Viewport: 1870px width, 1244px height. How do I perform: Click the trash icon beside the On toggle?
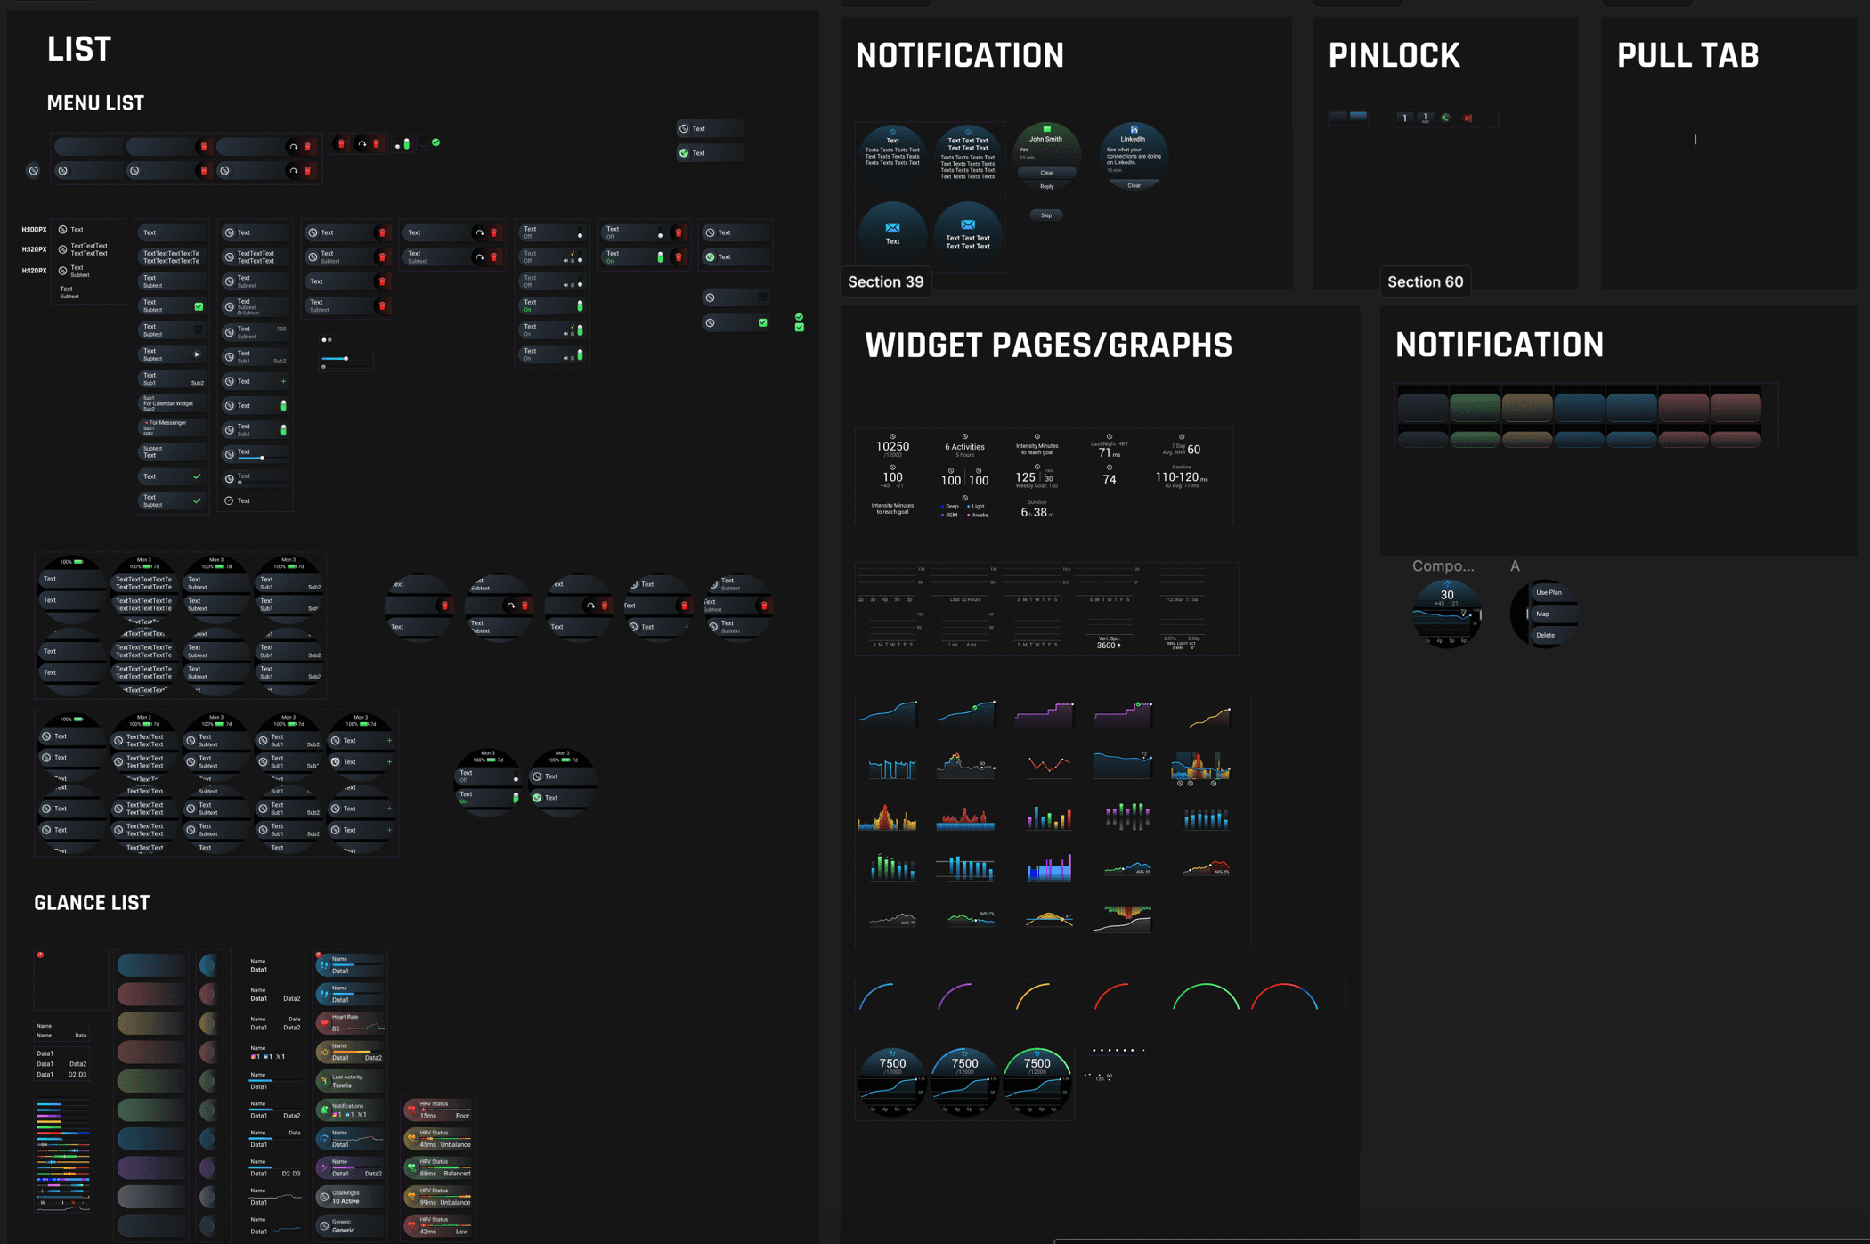click(679, 257)
